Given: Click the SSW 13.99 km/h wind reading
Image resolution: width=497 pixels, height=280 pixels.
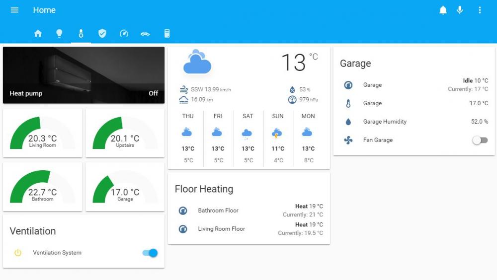Looking at the screenshot, I should [211, 90].
